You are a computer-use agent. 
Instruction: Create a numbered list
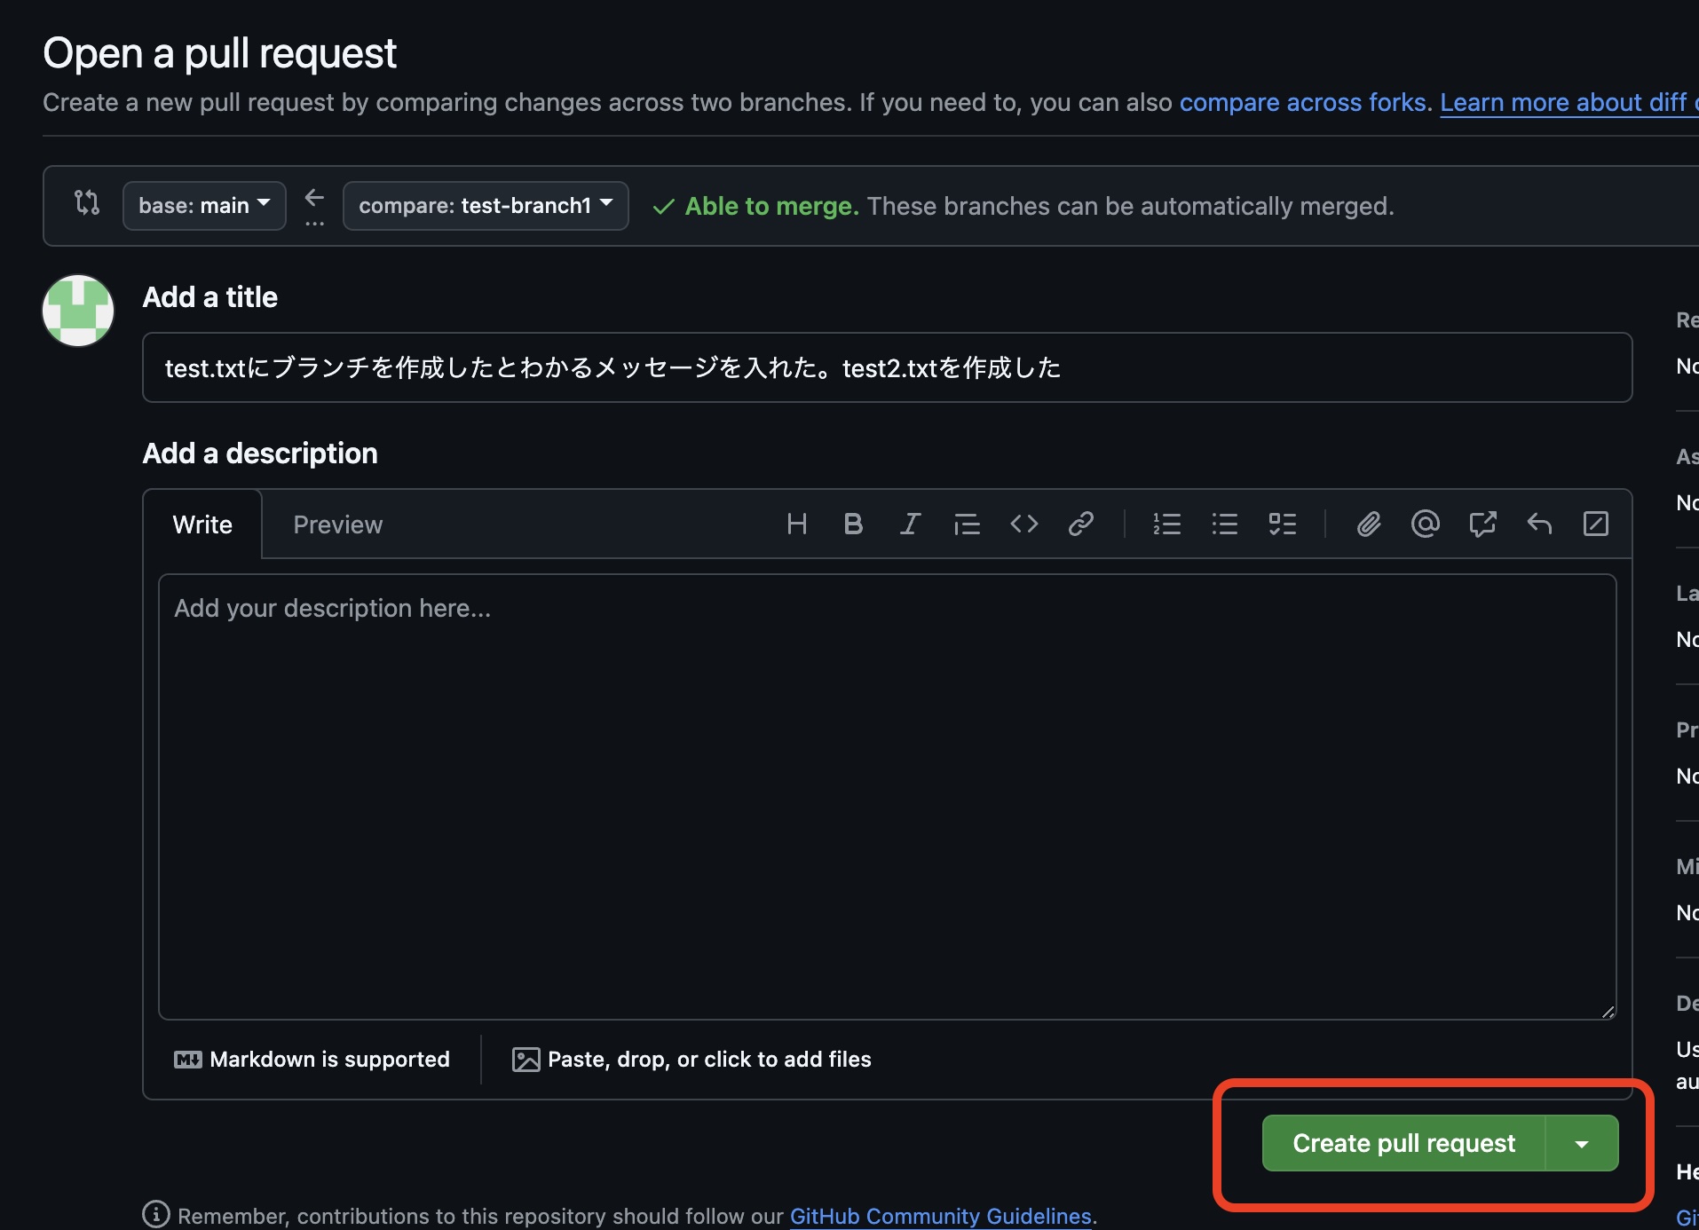point(1167,524)
